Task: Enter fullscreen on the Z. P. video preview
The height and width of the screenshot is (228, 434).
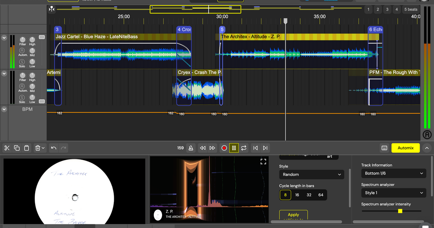Action: tap(263, 161)
